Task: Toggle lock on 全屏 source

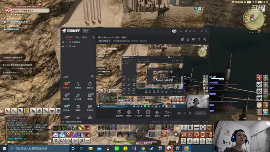Action: click(x=66, y=46)
